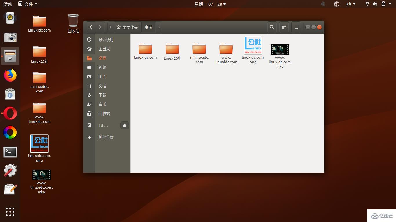
Task: Show applications grid in the dock
Action: click(10, 212)
